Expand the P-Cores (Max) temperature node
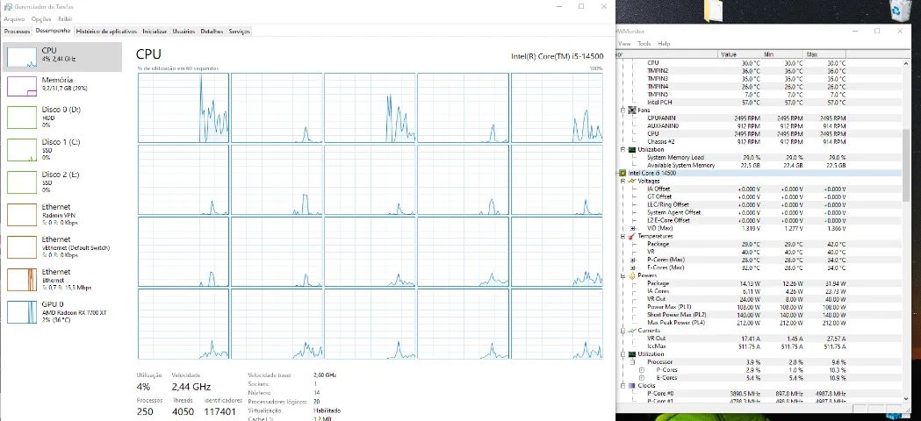 click(x=633, y=260)
